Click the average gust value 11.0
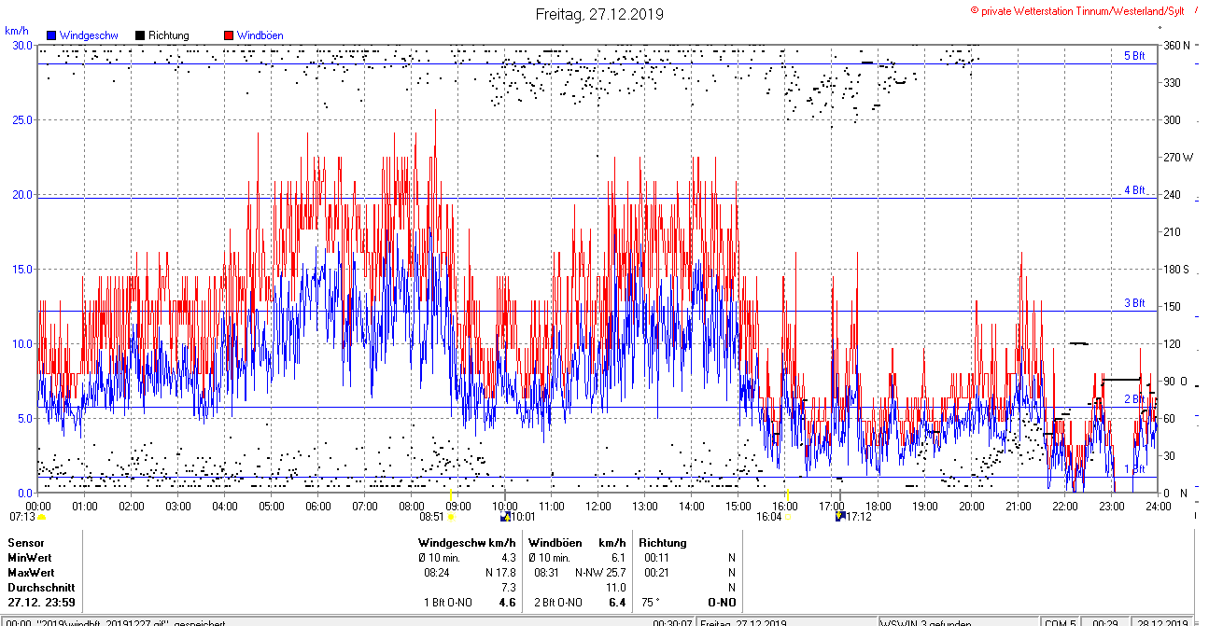Image resolution: width=1223 pixels, height=626 pixels. [x=616, y=588]
